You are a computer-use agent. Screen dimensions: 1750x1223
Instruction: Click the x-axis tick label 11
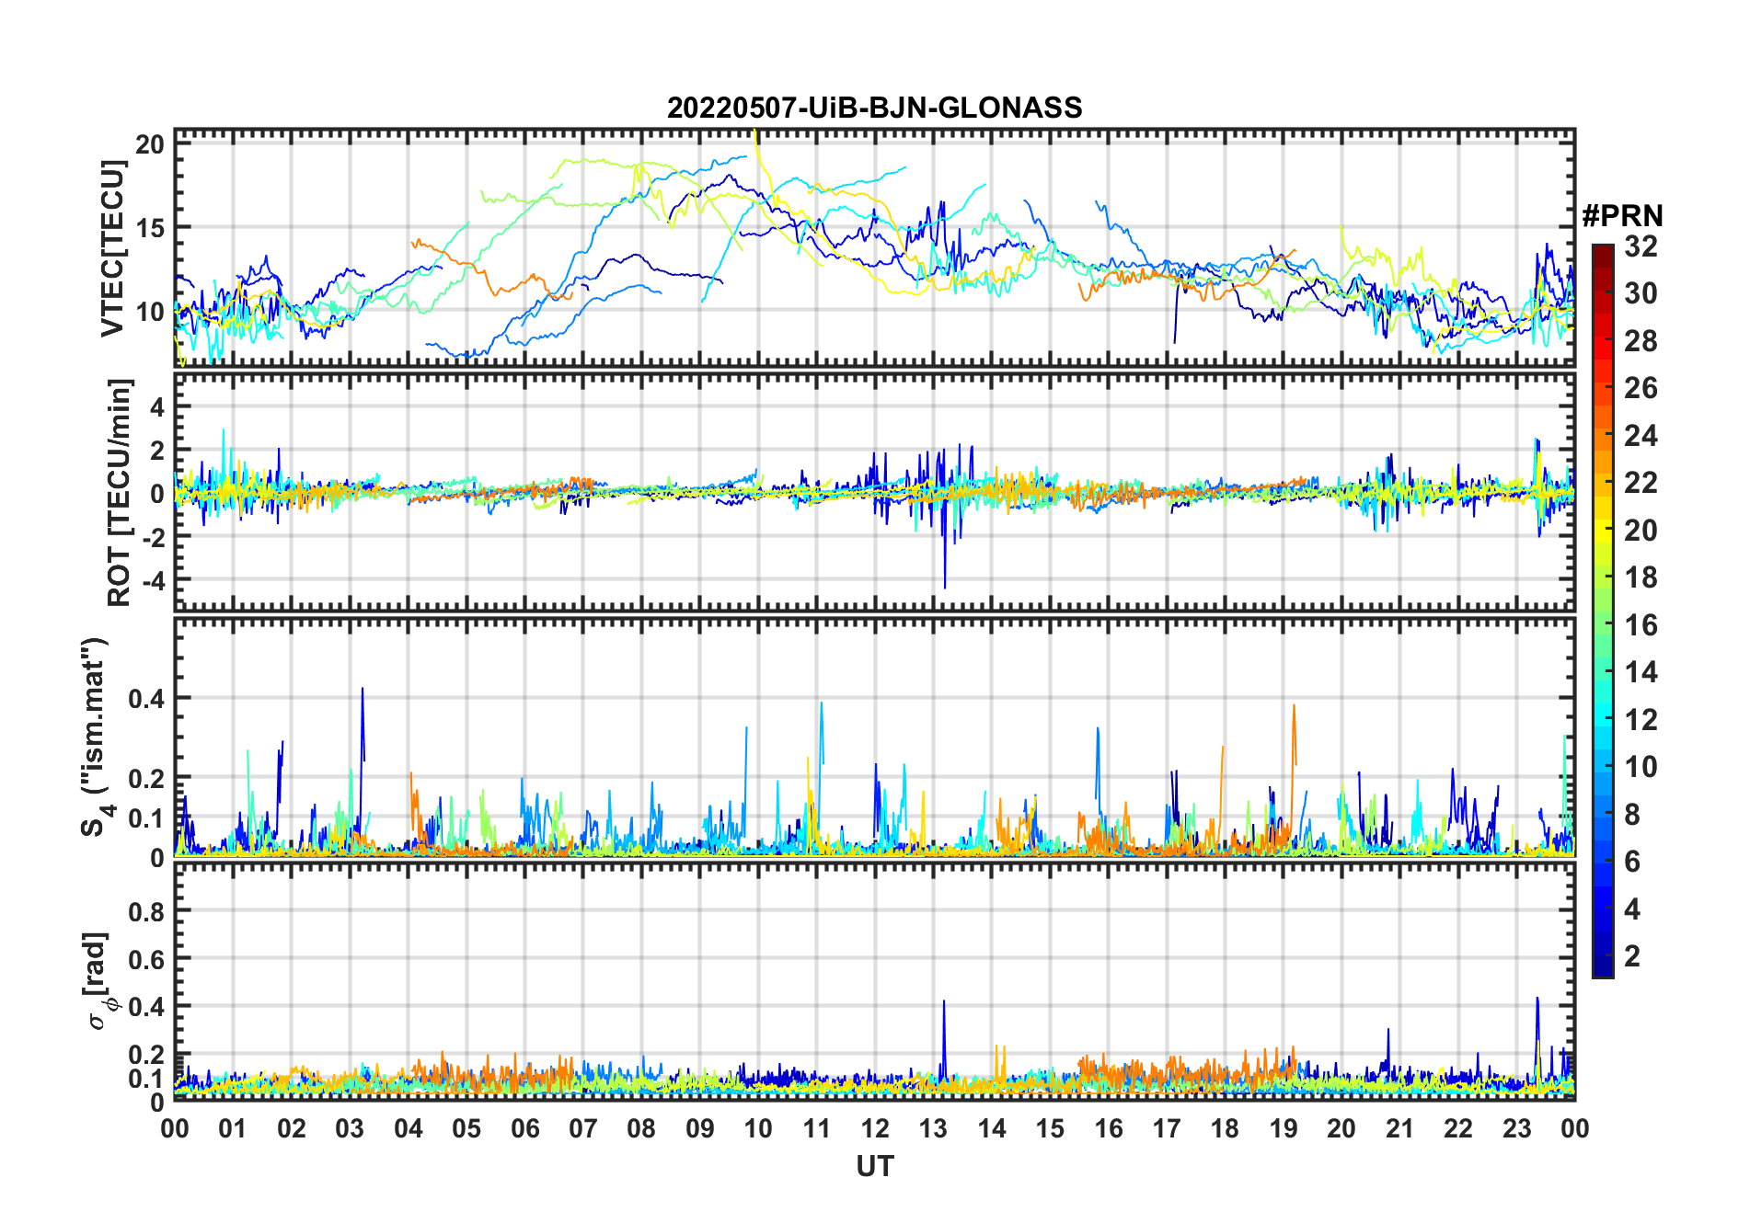[817, 1128]
